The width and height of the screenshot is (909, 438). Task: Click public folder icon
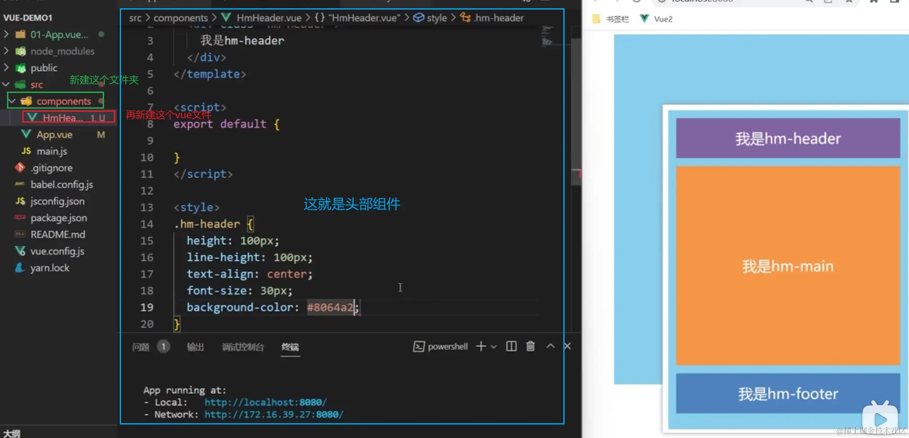[20, 68]
